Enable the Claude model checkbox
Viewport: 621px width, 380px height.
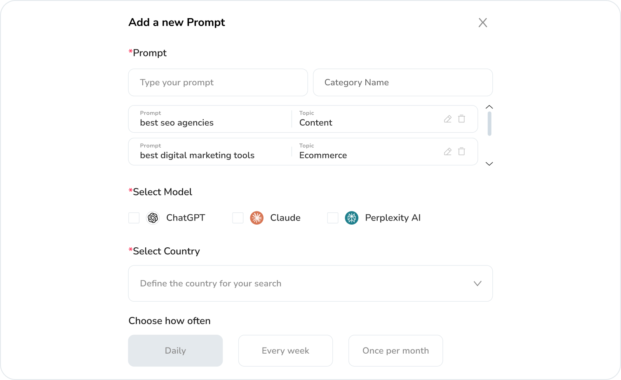(238, 218)
